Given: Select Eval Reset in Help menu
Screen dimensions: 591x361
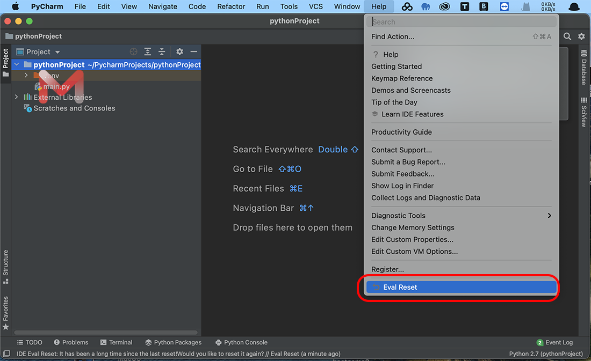Looking at the screenshot, I should (x=461, y=287).
